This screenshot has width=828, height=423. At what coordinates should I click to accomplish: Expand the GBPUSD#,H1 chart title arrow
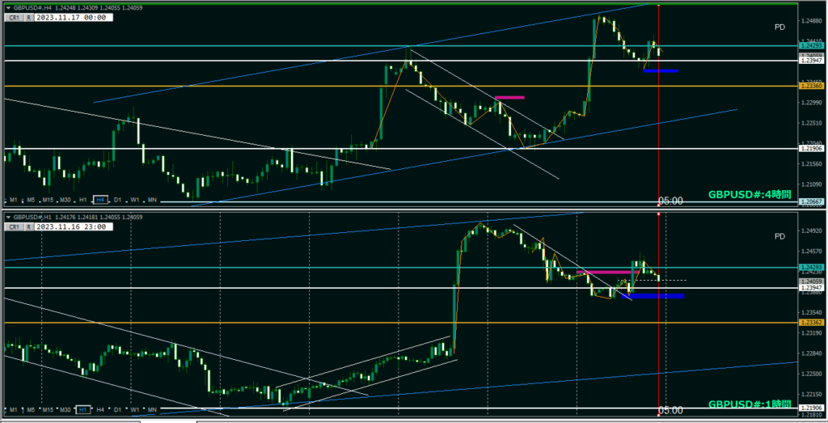click(8, 217)
